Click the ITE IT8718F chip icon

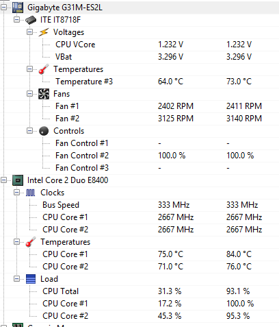coord(31,20)
